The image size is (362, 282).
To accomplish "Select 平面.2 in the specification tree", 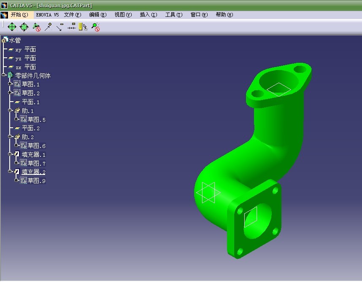I will click(30, 128).
